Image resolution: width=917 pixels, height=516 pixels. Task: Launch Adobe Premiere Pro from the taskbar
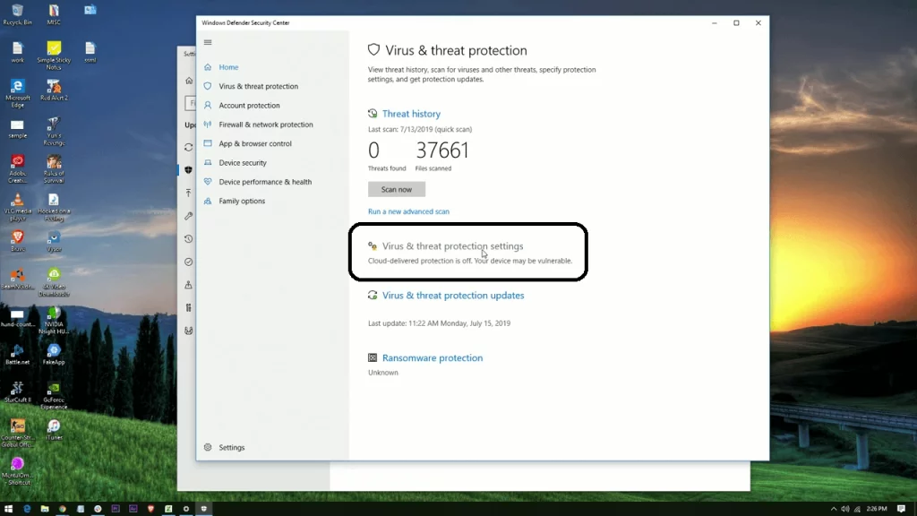pyautogui.click(x=115, y=509)
